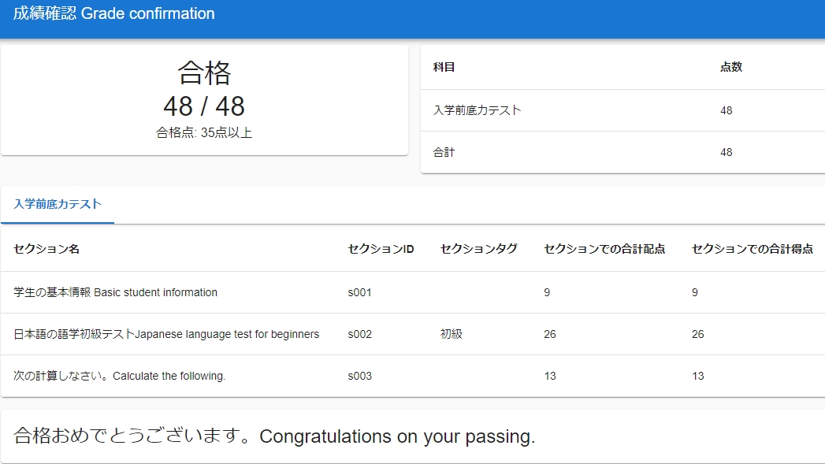
Task: Click 9 in the s001 配点 column
Action: [x=547, y=292]
